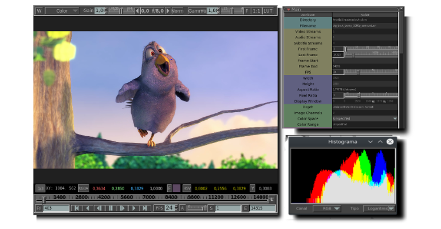Click the Gain value field
The width and height of the screenshot is (441, 229).
coord(100,11)
